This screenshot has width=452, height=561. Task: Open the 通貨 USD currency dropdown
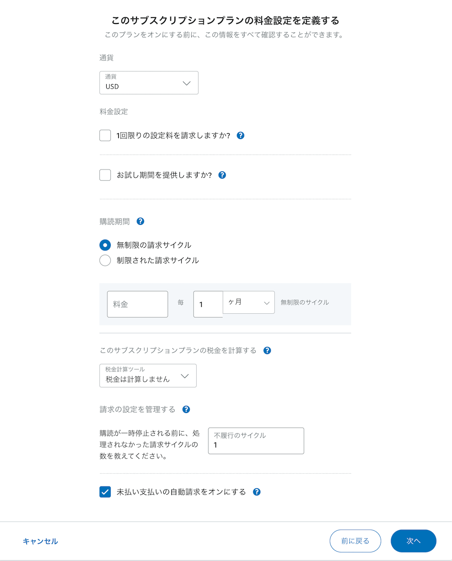point(149,83)
